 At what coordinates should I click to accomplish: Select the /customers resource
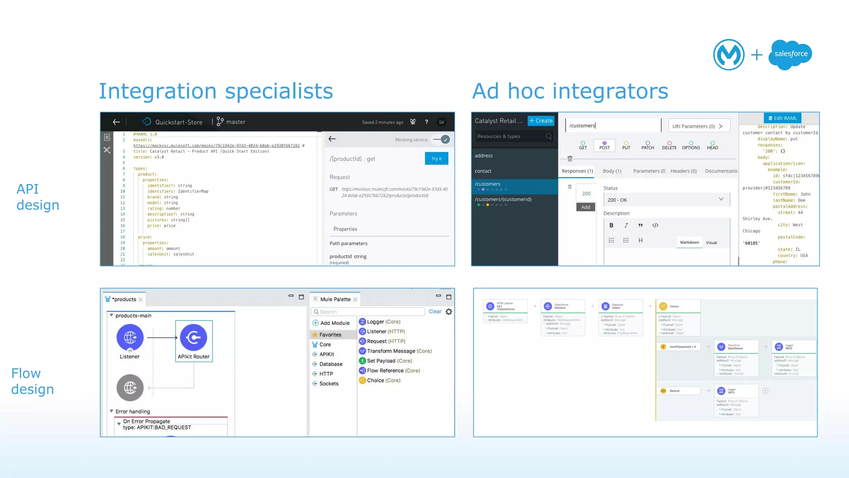[514, 187]
